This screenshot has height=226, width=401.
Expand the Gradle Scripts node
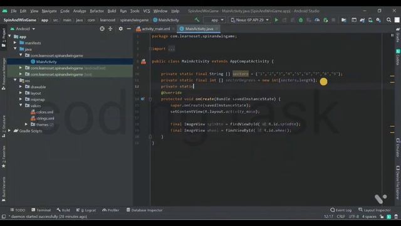(10, 131)
